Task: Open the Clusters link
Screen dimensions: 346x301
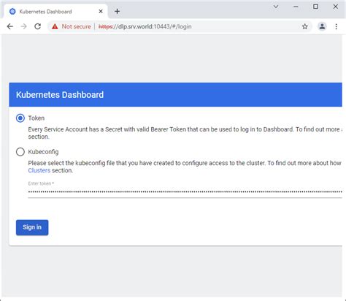Action: pyautogui.click(x=39, y=170)
